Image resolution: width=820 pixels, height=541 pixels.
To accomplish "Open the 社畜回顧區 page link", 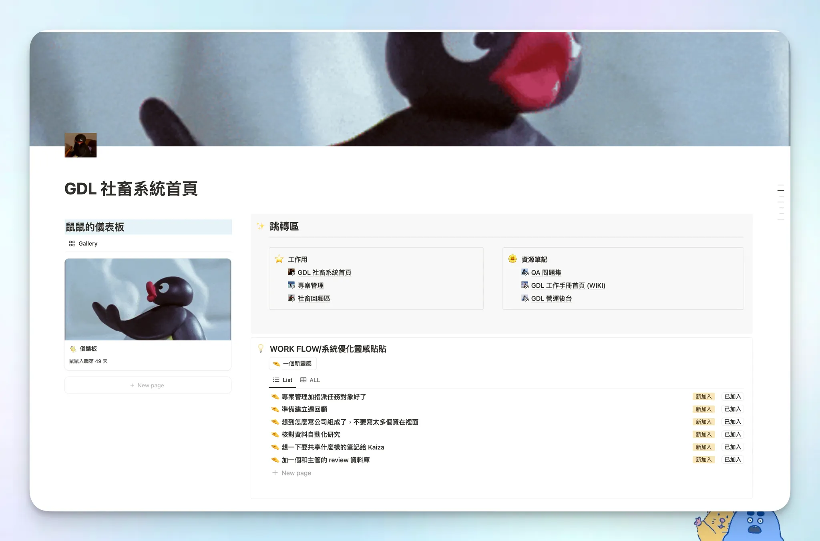I will point(314,299).
